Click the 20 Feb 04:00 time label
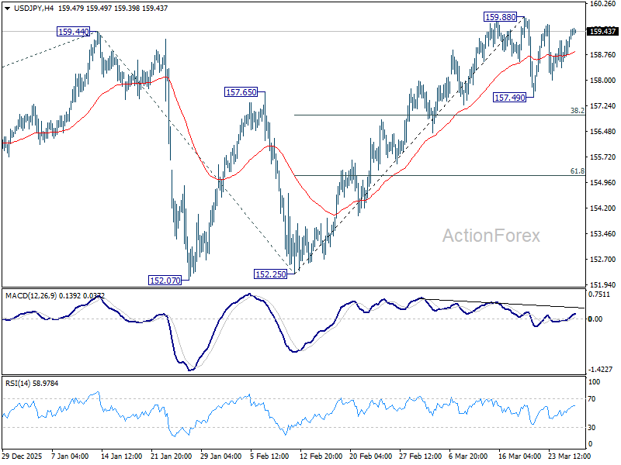 pos(371,456)
